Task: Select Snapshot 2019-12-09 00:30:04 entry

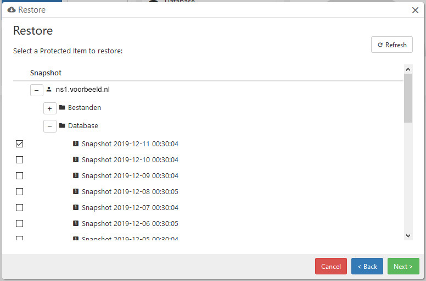Action: 130,176
